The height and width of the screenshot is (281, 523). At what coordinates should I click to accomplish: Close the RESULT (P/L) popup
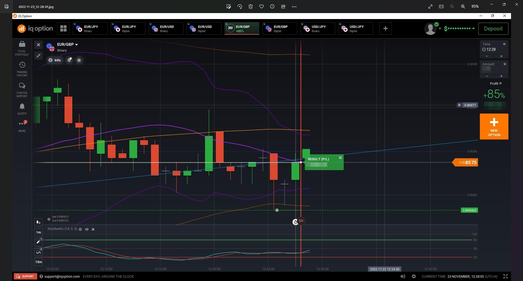[340, 158]
